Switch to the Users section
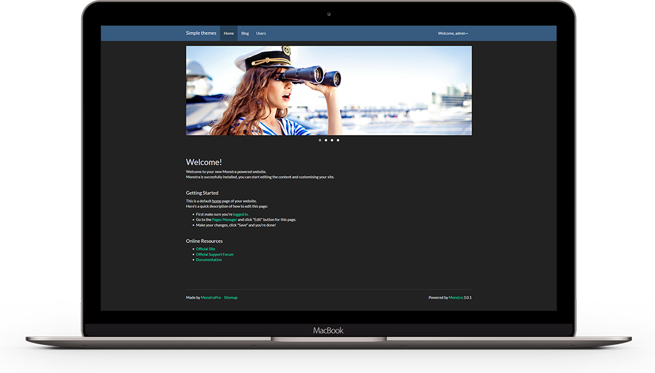The image size is (655, 373). click(261, 33)
